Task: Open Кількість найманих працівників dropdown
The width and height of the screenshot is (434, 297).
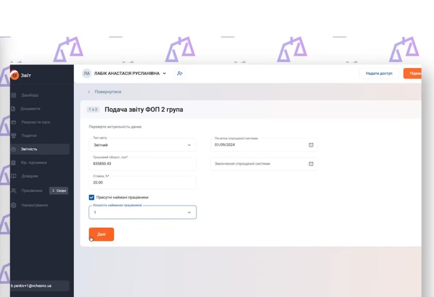Action: 189,213
